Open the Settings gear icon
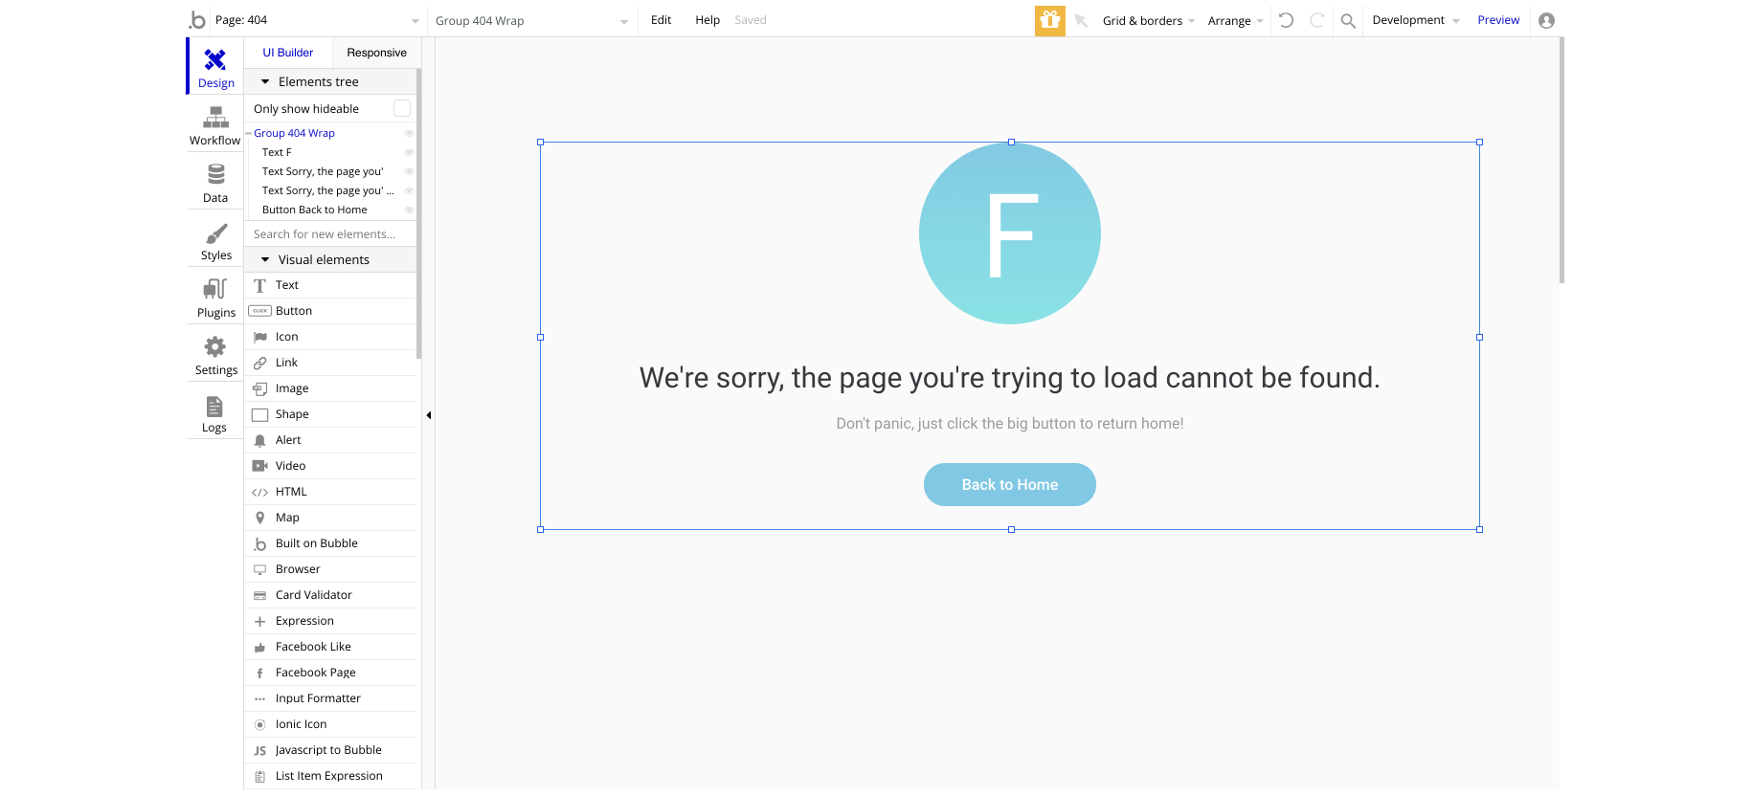Screen dimensions: 1752x796 [215, 347]
